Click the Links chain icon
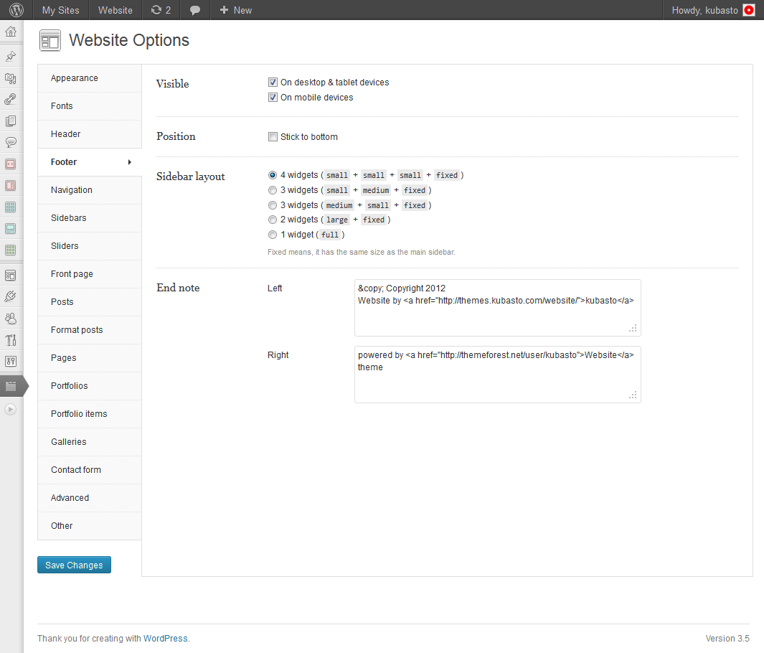764x653 pixels. pos(11,100)
